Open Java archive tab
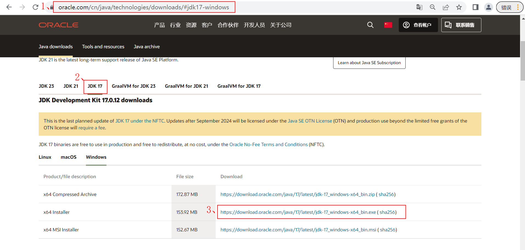 pyautogui.click(x=147, y=47)
